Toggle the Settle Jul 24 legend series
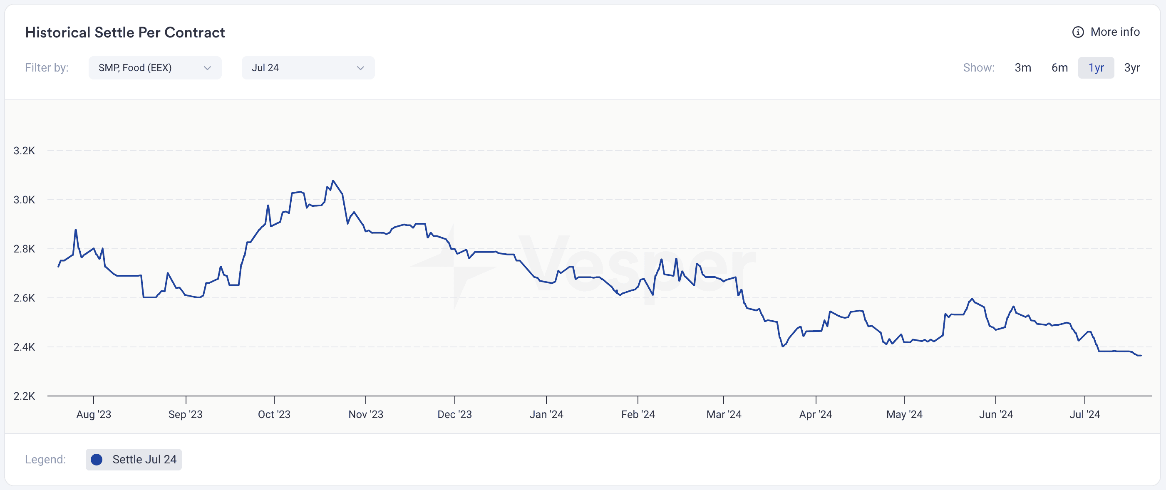 click(x=134, y=459)
